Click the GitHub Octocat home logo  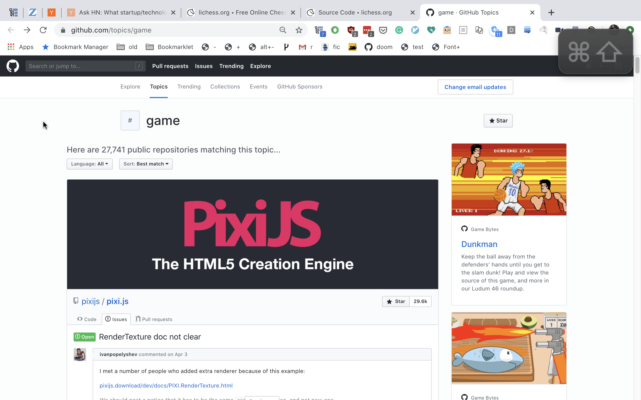[13, 66]
